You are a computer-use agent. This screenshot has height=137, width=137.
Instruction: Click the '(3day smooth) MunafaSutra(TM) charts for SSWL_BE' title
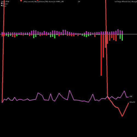click(44, 2)
